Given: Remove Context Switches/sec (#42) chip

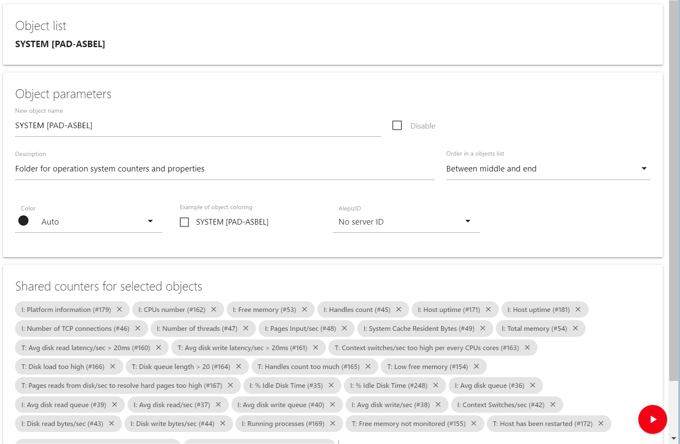Looking at the screenshot, I should 553,405.
